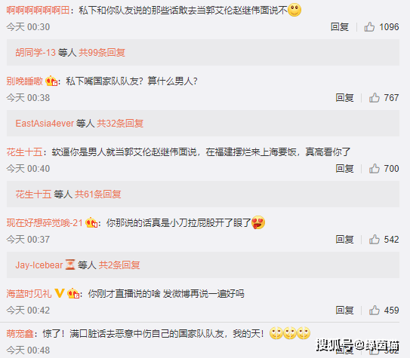
Task: Open EastAsia4ever profile link
Action: (45, 123)
